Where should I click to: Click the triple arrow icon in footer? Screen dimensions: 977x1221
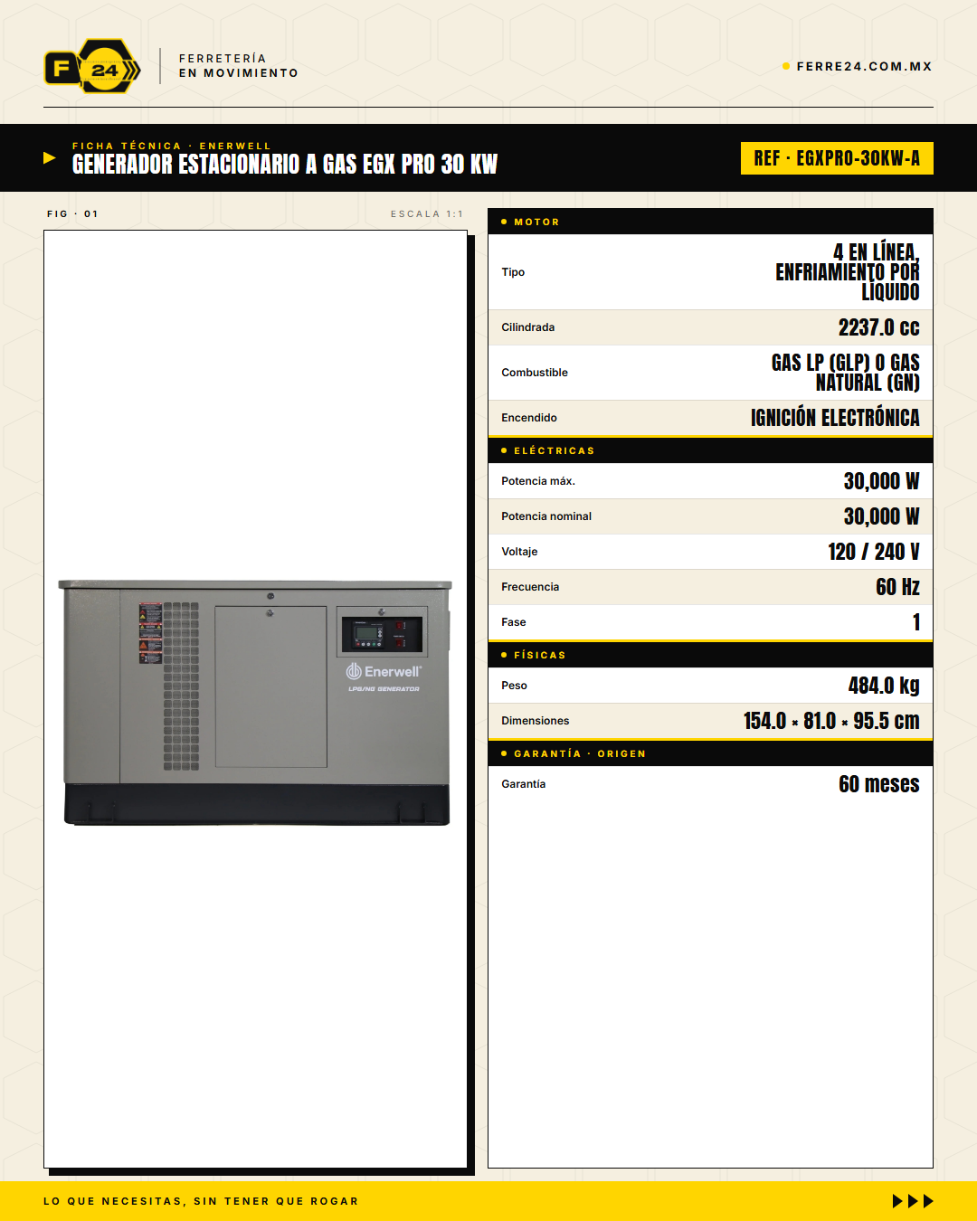click(x=913, y=1201)
